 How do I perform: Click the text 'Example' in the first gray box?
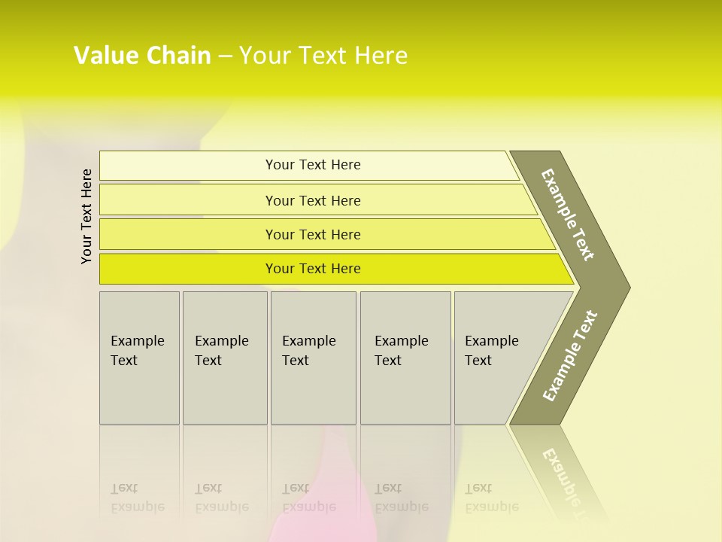(x=137, y=340)
